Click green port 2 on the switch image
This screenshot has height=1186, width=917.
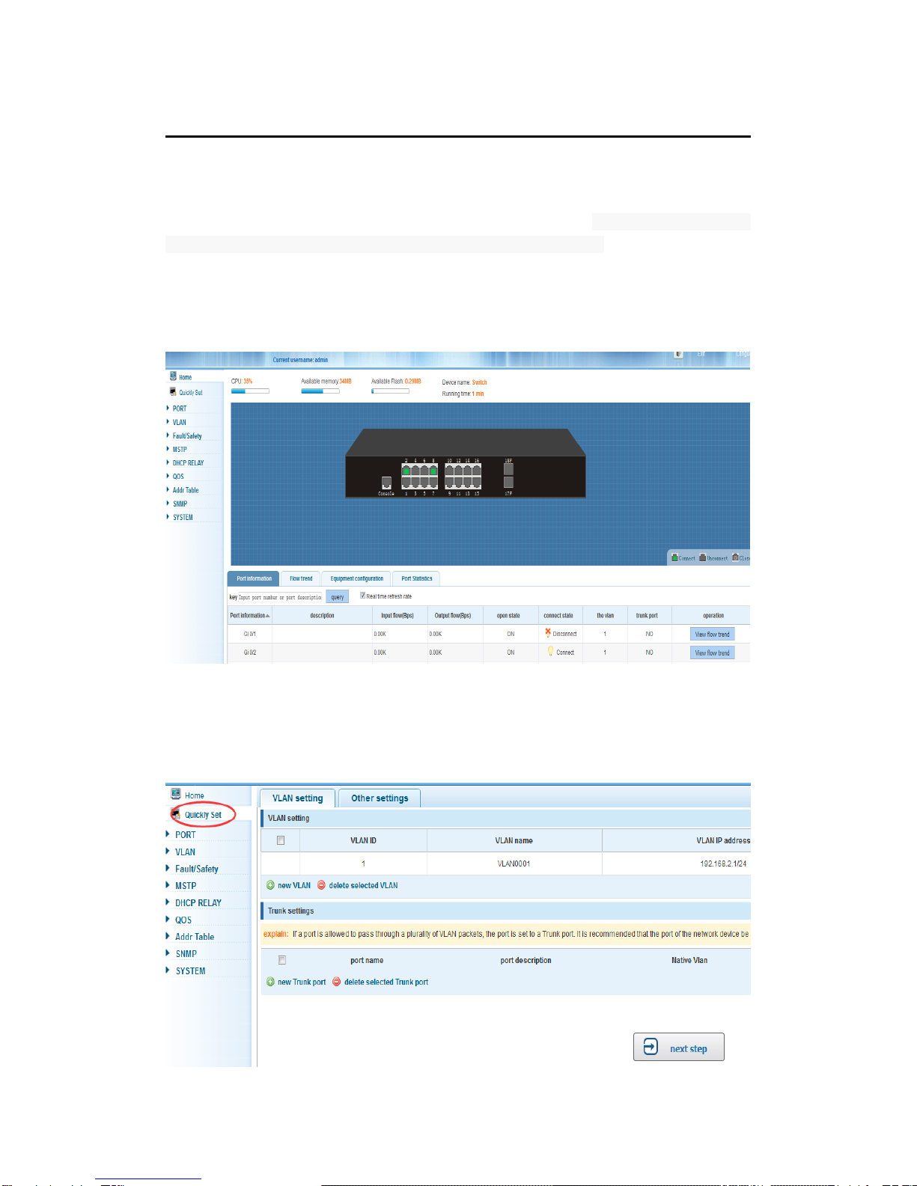click(406, 471)
